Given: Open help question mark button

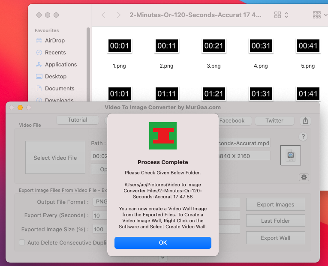Looking at the screenshot, I should [303, 137].
